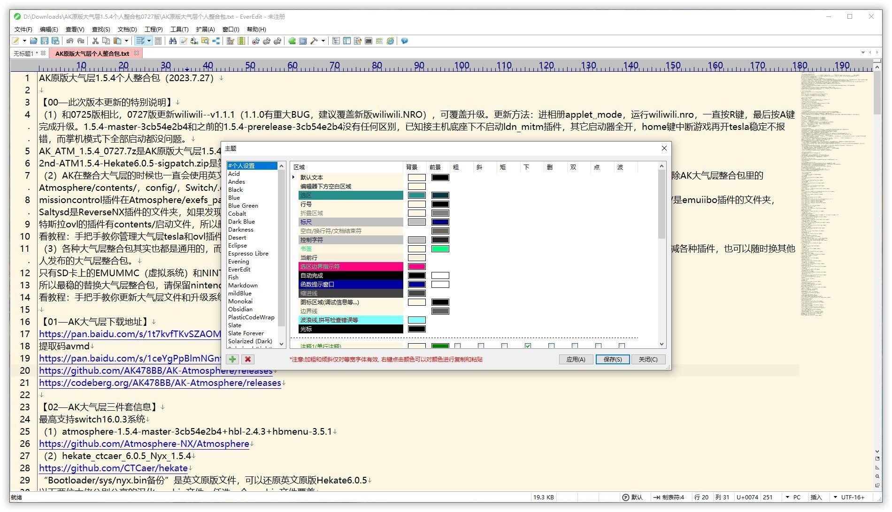Open the 文件(F) menu
Screen dimensions: 892x512
pyautogui.click(x=23, y=29)
